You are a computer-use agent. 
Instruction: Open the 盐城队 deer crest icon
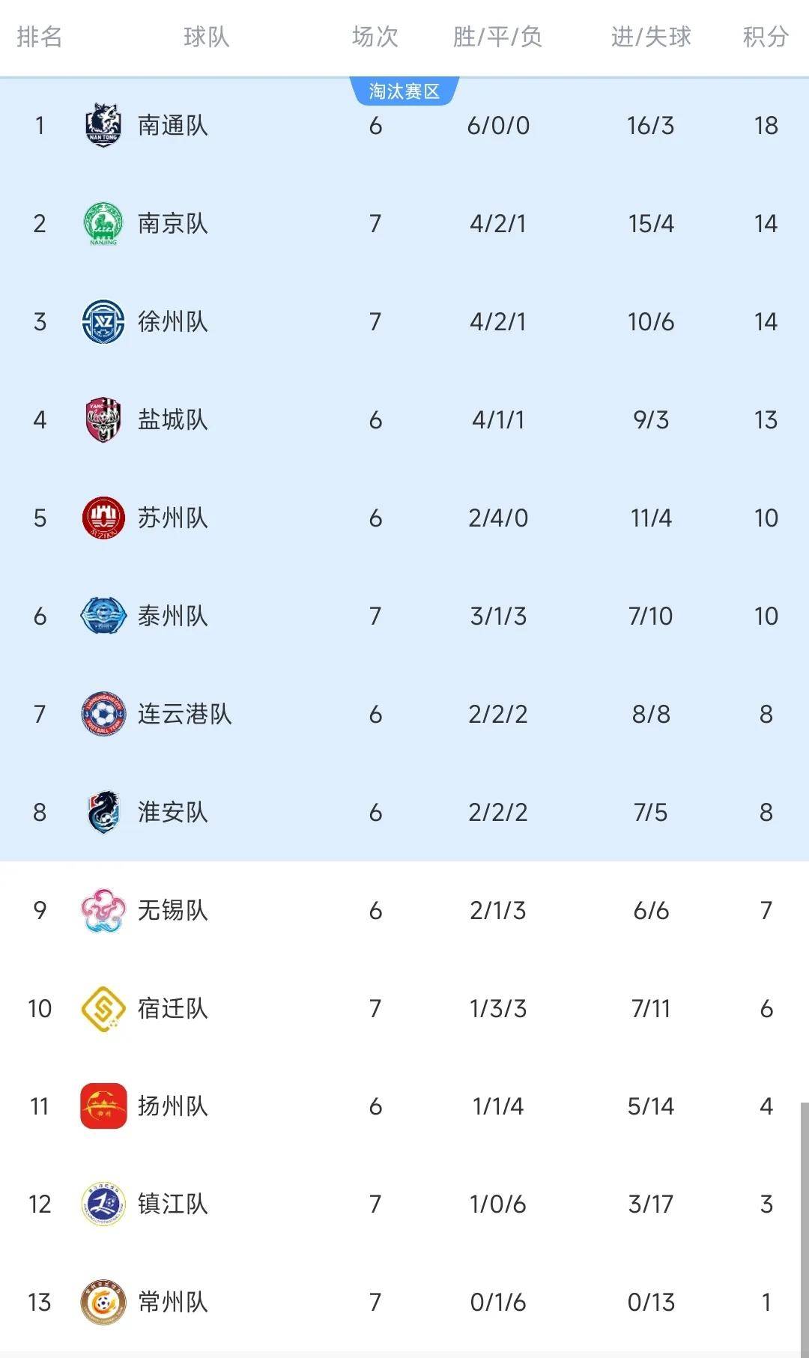coord(103,419)
